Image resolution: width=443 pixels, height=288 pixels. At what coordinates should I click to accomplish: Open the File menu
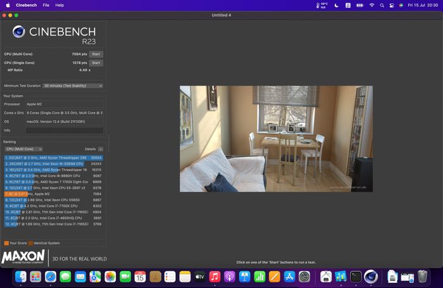tap(46, 5)
